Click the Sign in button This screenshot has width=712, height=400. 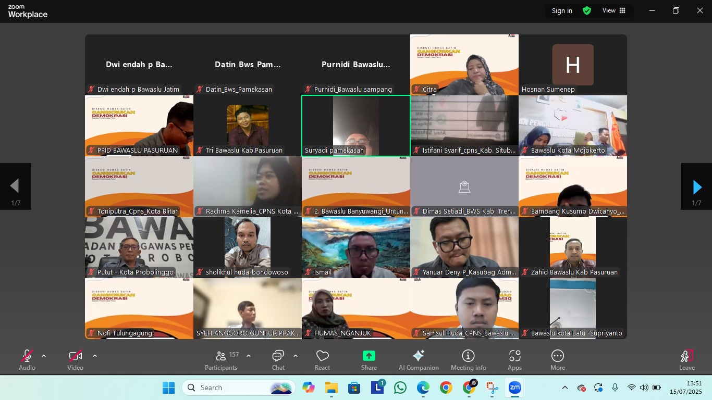coord(561,10)
